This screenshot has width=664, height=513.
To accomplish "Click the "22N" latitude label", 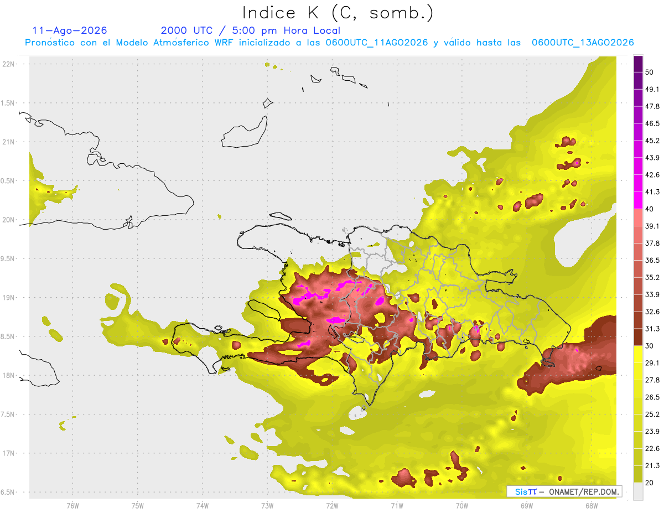I will 8,64.
